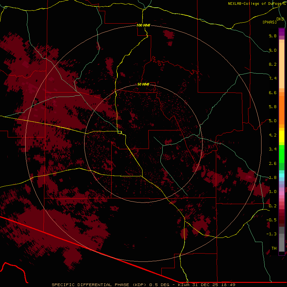This screenshot has width=287, height=287.
Task: Click the '50 NMI' range ring label
Action: pyautogui.click(x=143, y=84)
